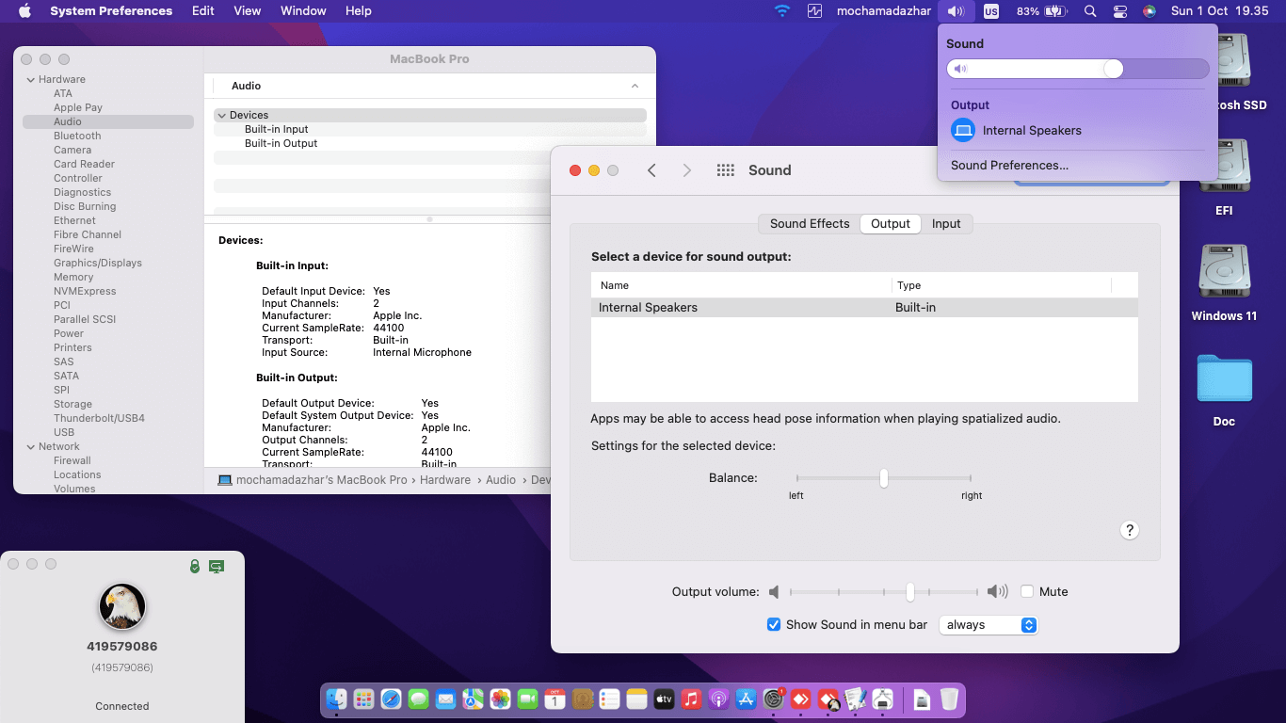Click the green lock icon in AnyDesk window
Screen dimensions: 1286x723
195,566
